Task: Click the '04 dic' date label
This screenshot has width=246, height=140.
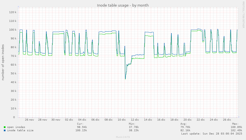Action: coord(82,120)
